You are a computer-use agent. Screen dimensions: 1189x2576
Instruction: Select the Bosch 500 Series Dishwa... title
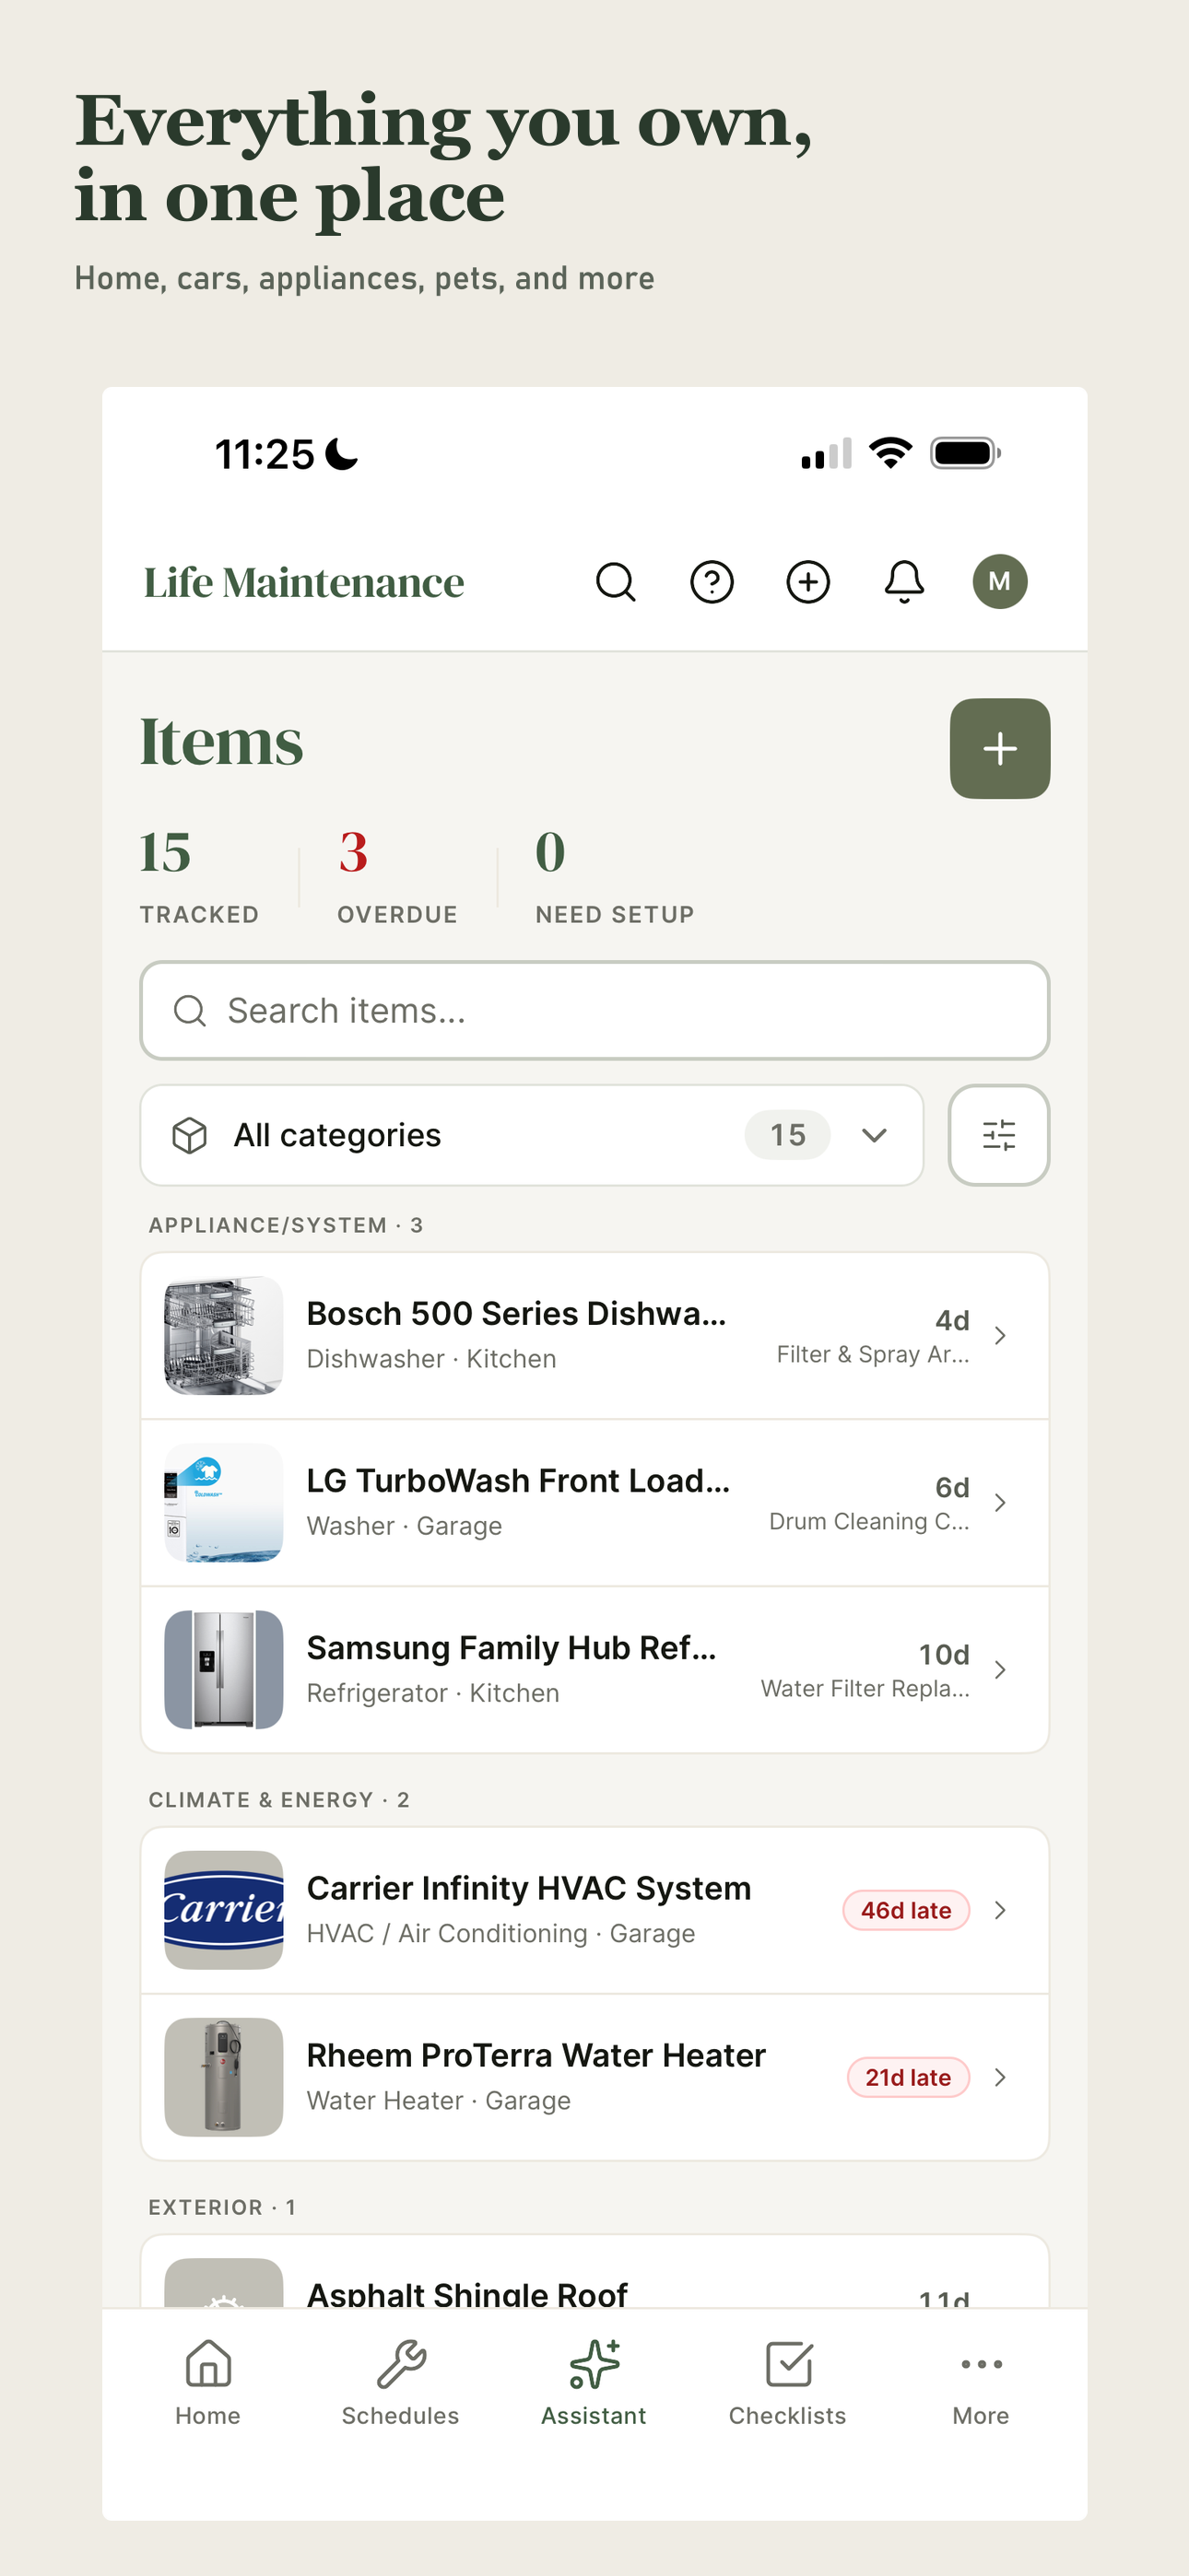pos(516,1314)
